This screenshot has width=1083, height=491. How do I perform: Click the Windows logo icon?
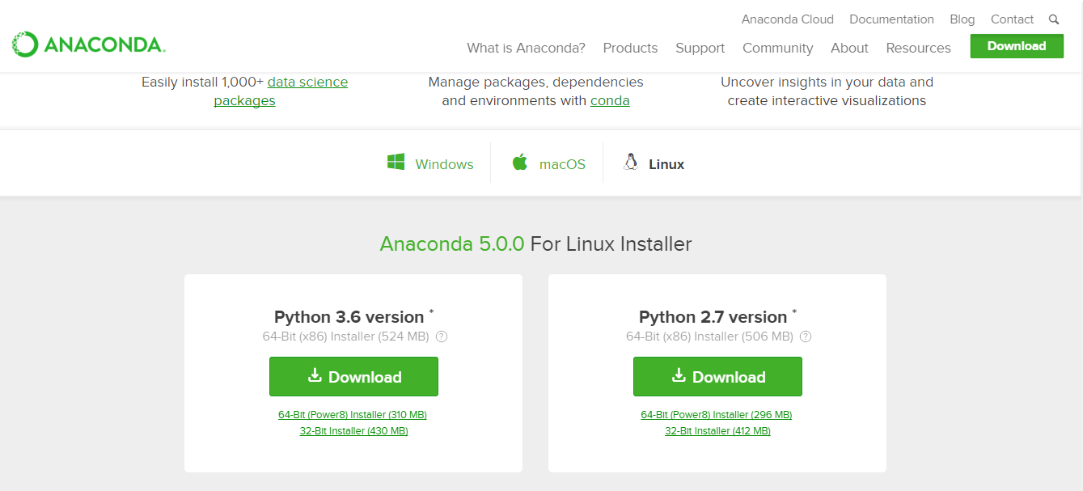[x=396, y=163]
